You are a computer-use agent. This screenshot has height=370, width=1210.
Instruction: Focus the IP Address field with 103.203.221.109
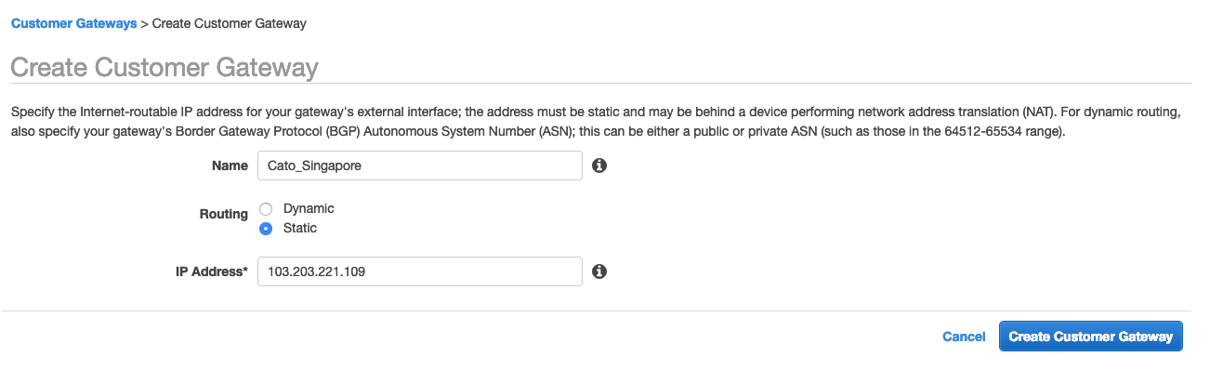point(420,271)
